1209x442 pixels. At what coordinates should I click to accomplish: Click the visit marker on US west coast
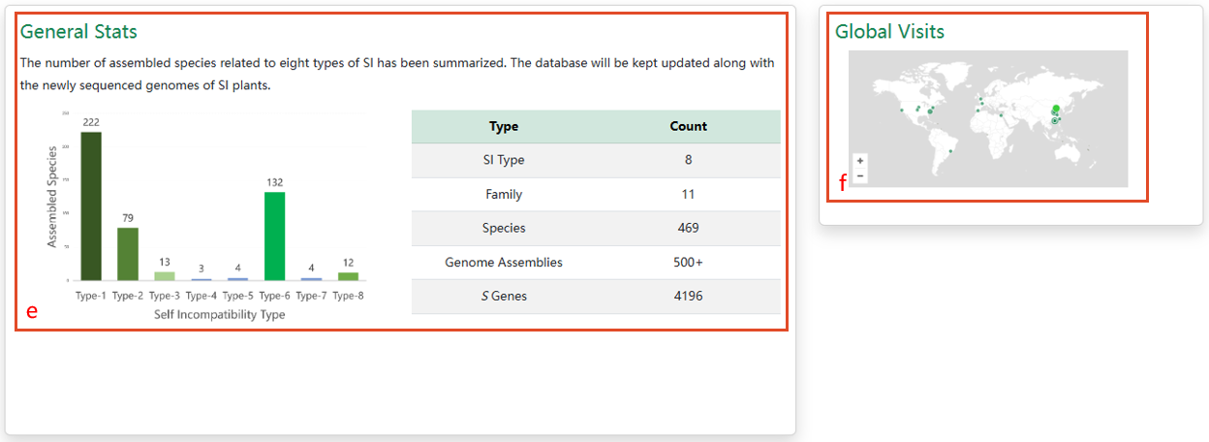click(902, 110)
